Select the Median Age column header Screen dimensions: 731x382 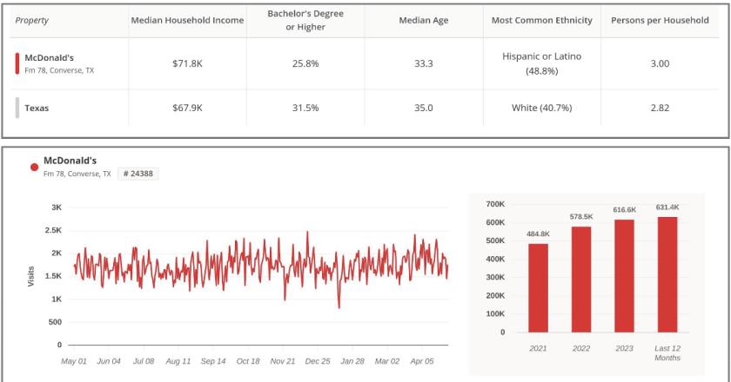click(423, 21)
